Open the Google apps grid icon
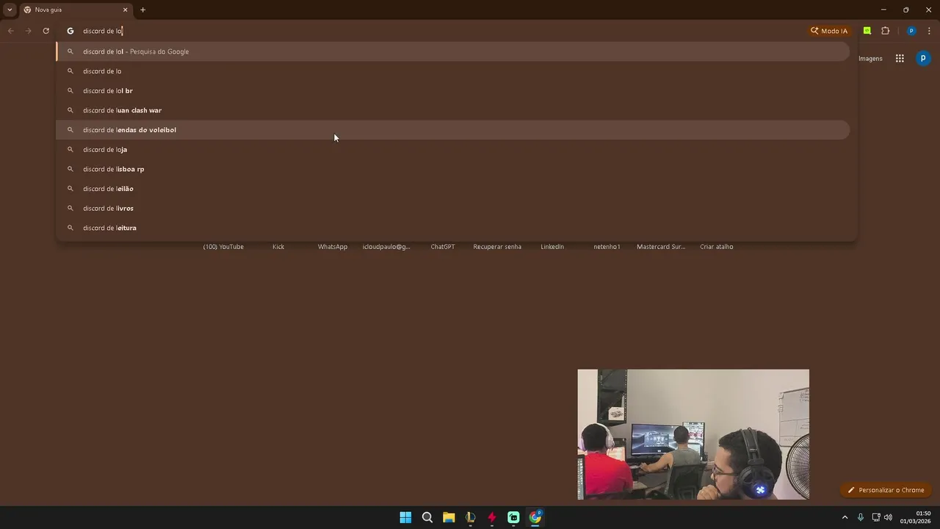Screen dimensions: 940x529 900,59
